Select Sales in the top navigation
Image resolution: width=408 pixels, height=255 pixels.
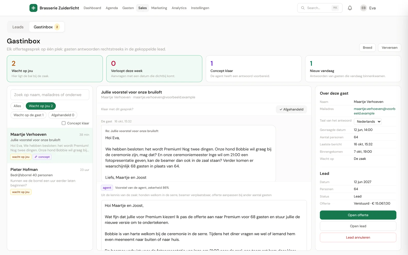click(x=143, y=8)
